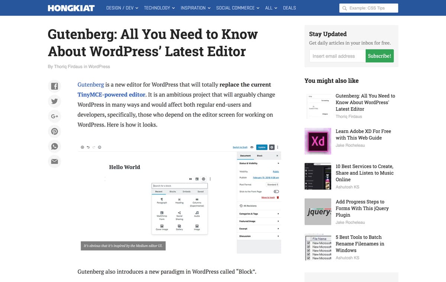Expand the SOCIAL COMMERCE menu
The width and height of the screenshot is (446, 282).
[238, 8]
